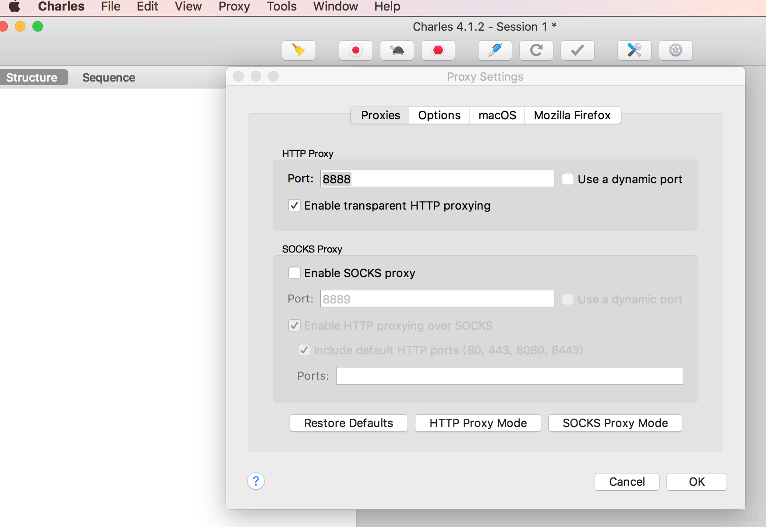Screen dimensions: 766x527
Task: Maximize the Charles window with the green button
Action: coord(38,26)
